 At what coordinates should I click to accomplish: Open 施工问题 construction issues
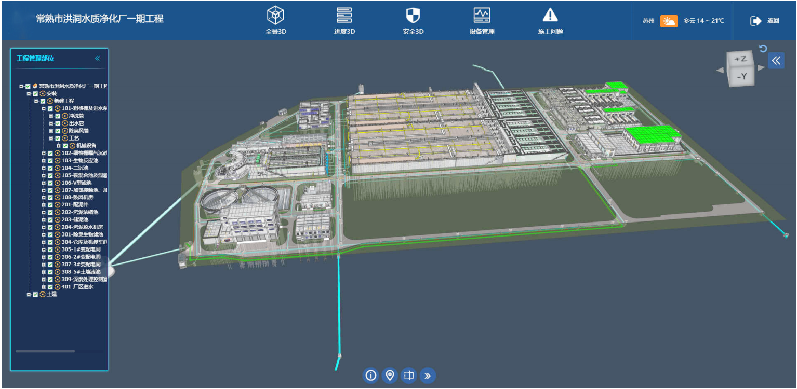(x=550, y=21)
